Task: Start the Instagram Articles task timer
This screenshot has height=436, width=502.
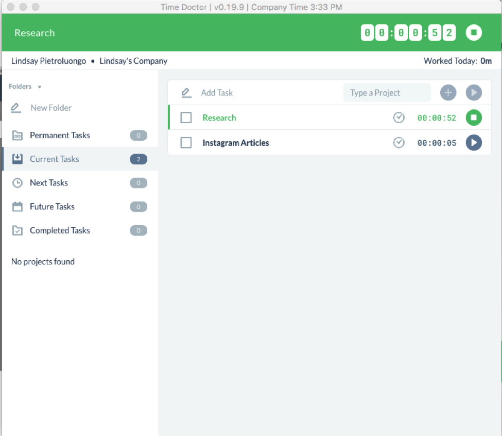Action: pos(474,143)
